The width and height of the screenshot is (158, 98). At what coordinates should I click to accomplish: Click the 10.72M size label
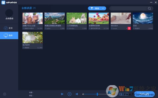click(x=106, y=29)
